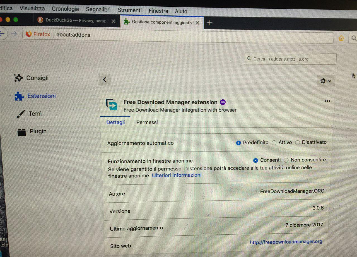Open the Finestra menu

tap(158, 11)
